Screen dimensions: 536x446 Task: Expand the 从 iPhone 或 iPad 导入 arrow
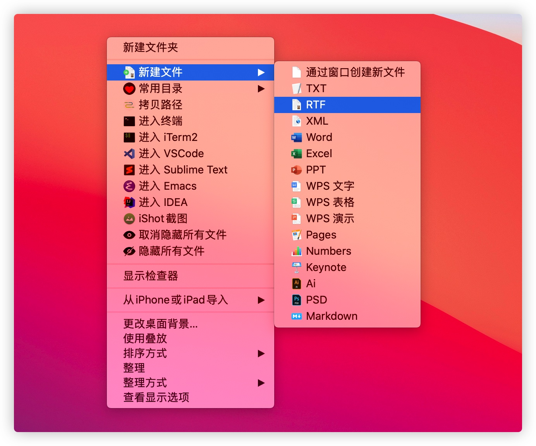click(261, 300)
